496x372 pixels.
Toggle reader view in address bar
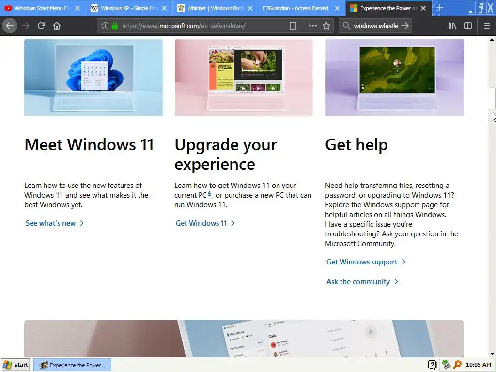(293, 26)
